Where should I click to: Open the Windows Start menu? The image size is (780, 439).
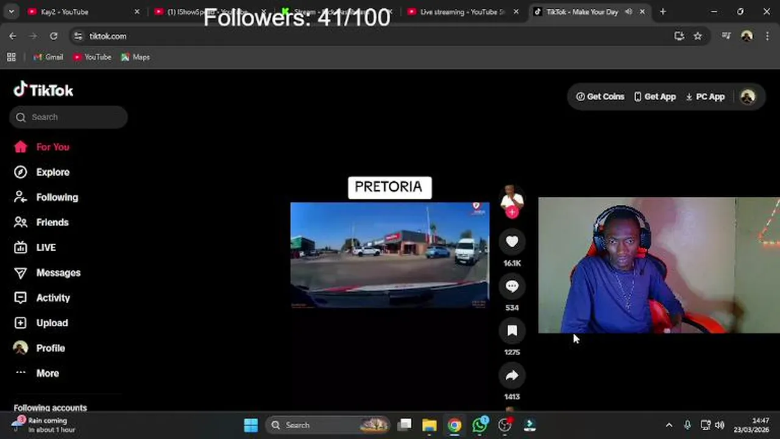tap(251, 425)
